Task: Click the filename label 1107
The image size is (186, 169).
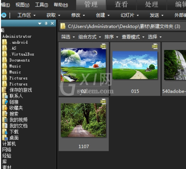Action: coord(84,146)
